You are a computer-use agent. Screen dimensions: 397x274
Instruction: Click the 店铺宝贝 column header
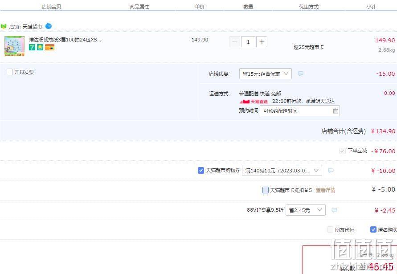coord(51,7)
